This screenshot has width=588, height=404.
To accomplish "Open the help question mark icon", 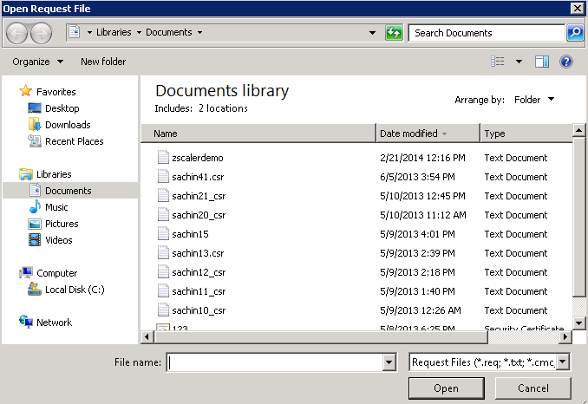I will [566, 62].
